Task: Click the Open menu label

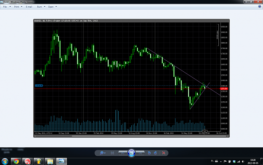Action: pyautogui.click(x=51, y=7)
